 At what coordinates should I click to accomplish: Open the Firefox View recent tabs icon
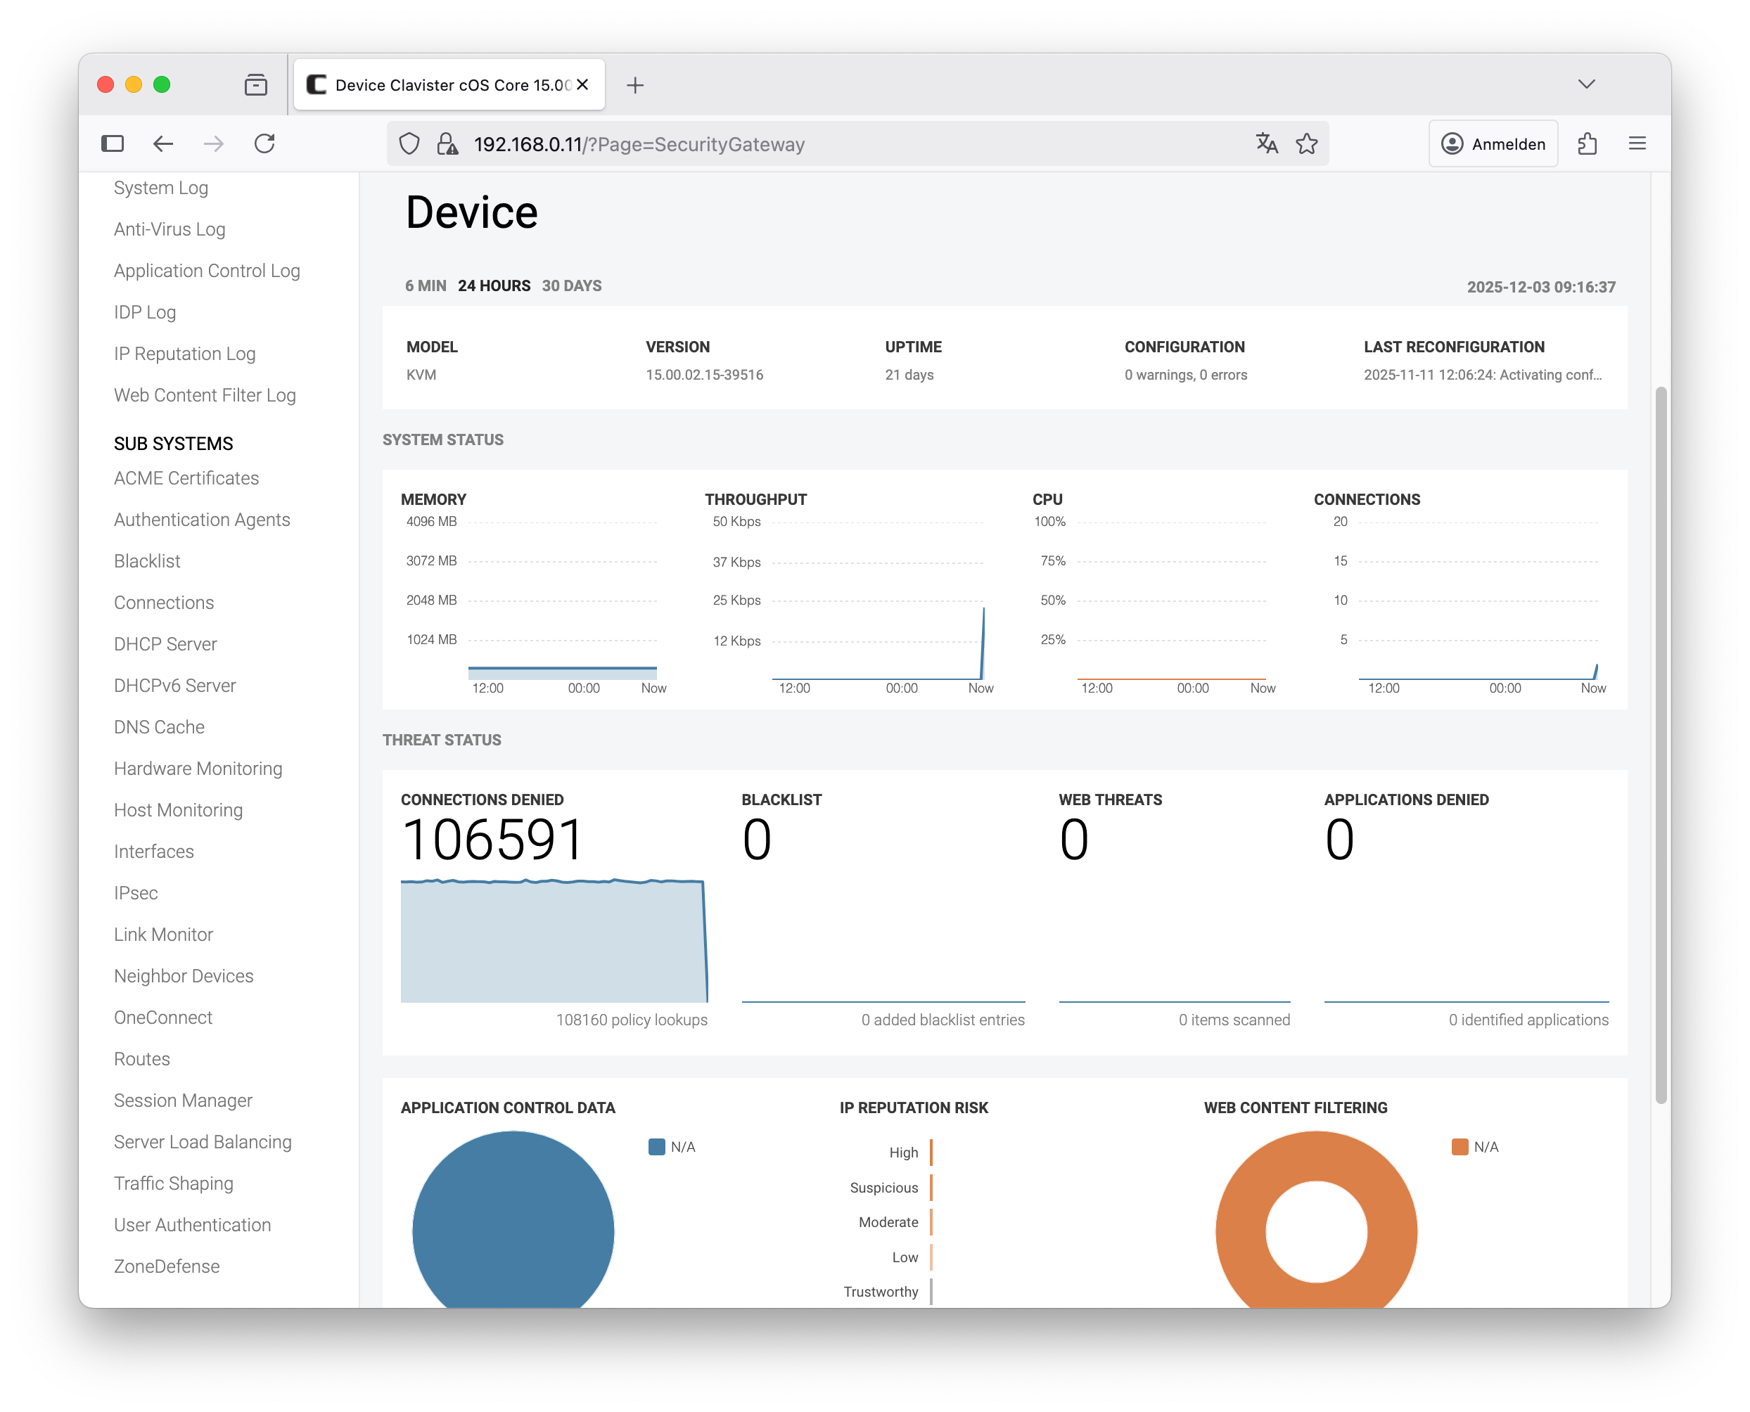tap(255, 84)
